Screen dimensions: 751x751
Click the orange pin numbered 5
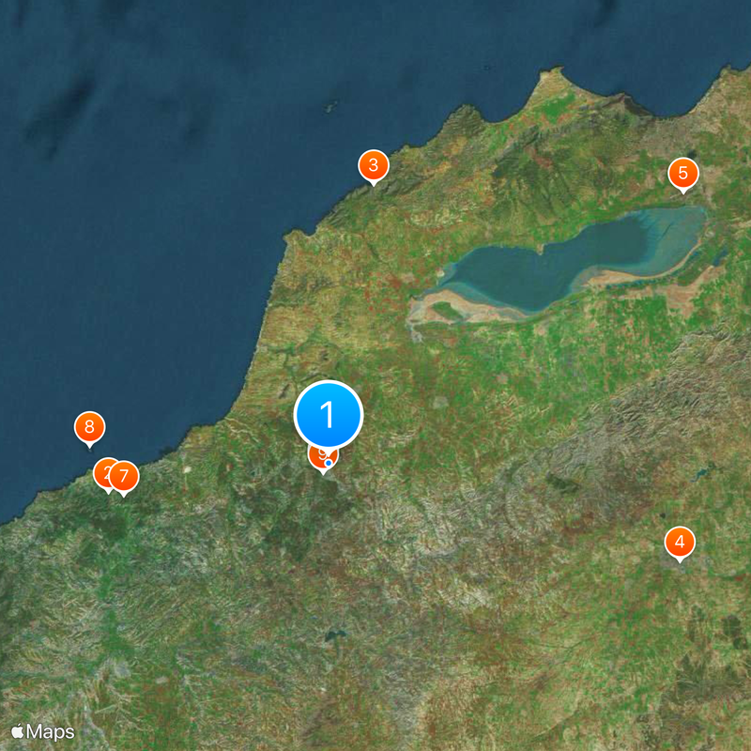coord(682,173)
